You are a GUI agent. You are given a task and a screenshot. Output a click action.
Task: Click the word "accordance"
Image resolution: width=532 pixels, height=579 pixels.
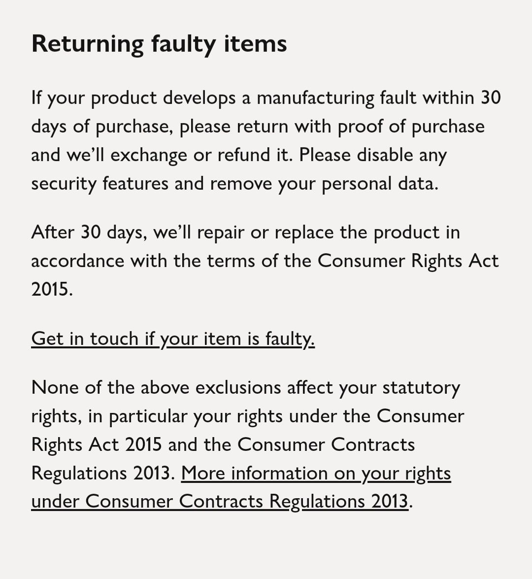point(78,260)
